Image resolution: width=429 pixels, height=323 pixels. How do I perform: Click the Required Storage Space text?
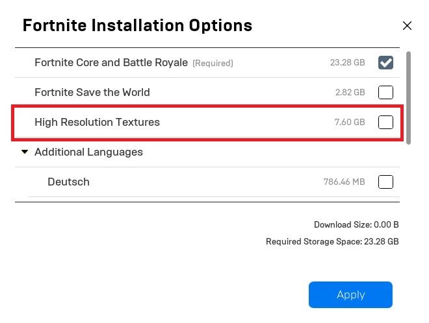[332, 241]
